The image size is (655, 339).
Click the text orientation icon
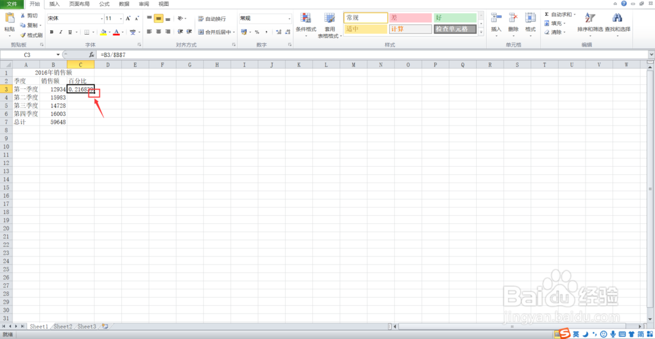point(180,19)
